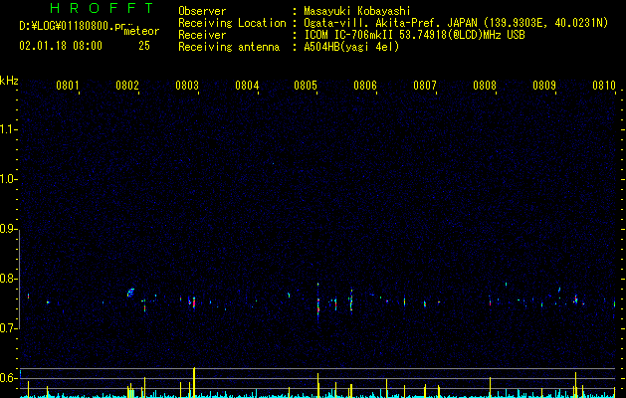626x398 pixels.
Task: Click the date stamp 02.01.18 08:00
Action: pos(61,46)
